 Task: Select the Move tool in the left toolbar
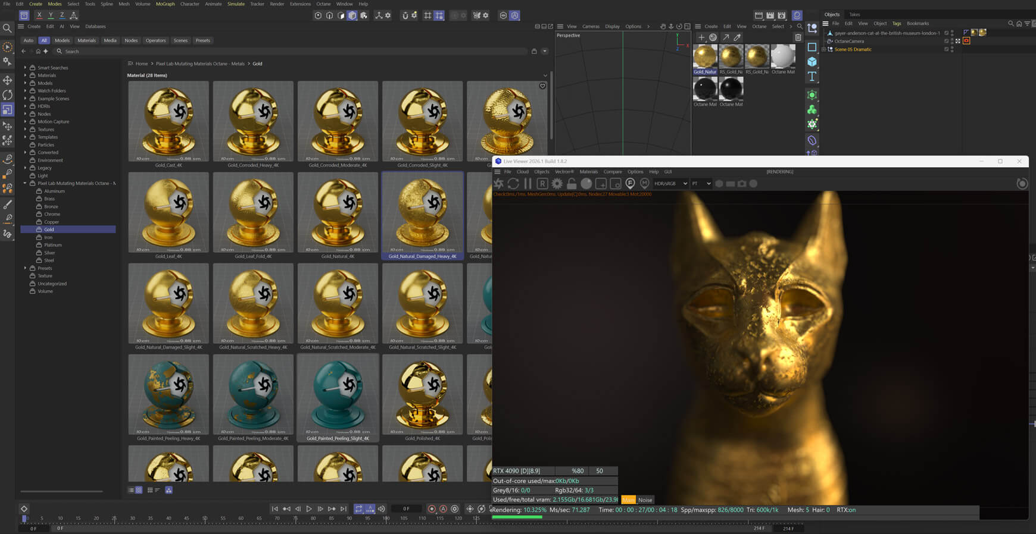click(8, 80)
